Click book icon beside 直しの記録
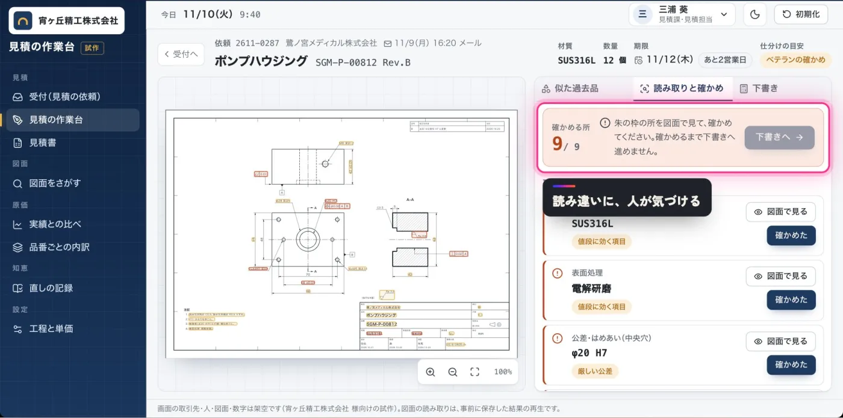The height and width of the screenshot is (418, 843). tap(17, 288)
